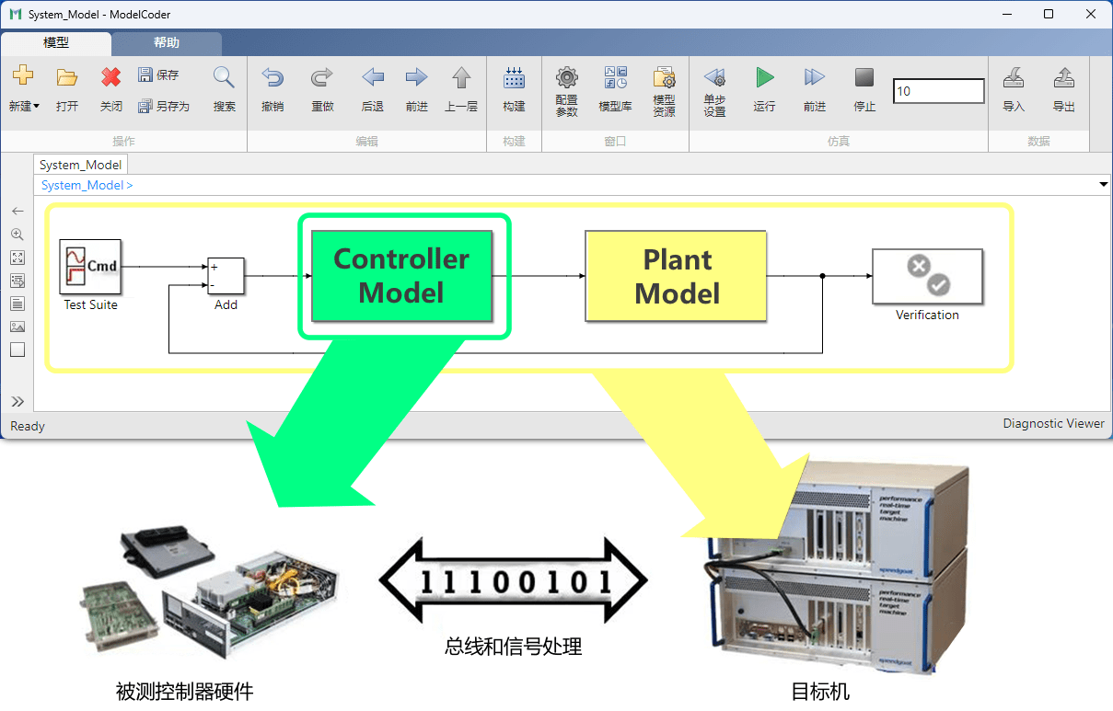This screenshot has width=1113, height=711.
Task: Click fit-to-view icon in left sidebar
Action: [x=17, y=258]
